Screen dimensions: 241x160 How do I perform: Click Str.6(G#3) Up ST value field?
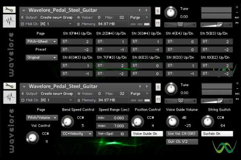click(77, 66)
